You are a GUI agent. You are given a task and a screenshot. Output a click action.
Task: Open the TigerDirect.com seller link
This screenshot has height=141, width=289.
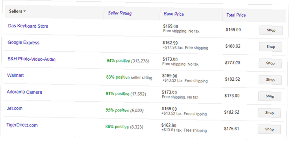tap(22, 125)
